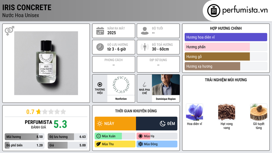
Task: Click the Gỗ tuyết tùng note caption
Action: click(x=259, y=126)
